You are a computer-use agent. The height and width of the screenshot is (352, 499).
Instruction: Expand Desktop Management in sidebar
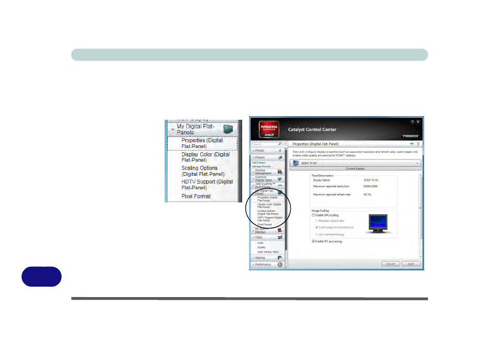(x=253, y=172)
